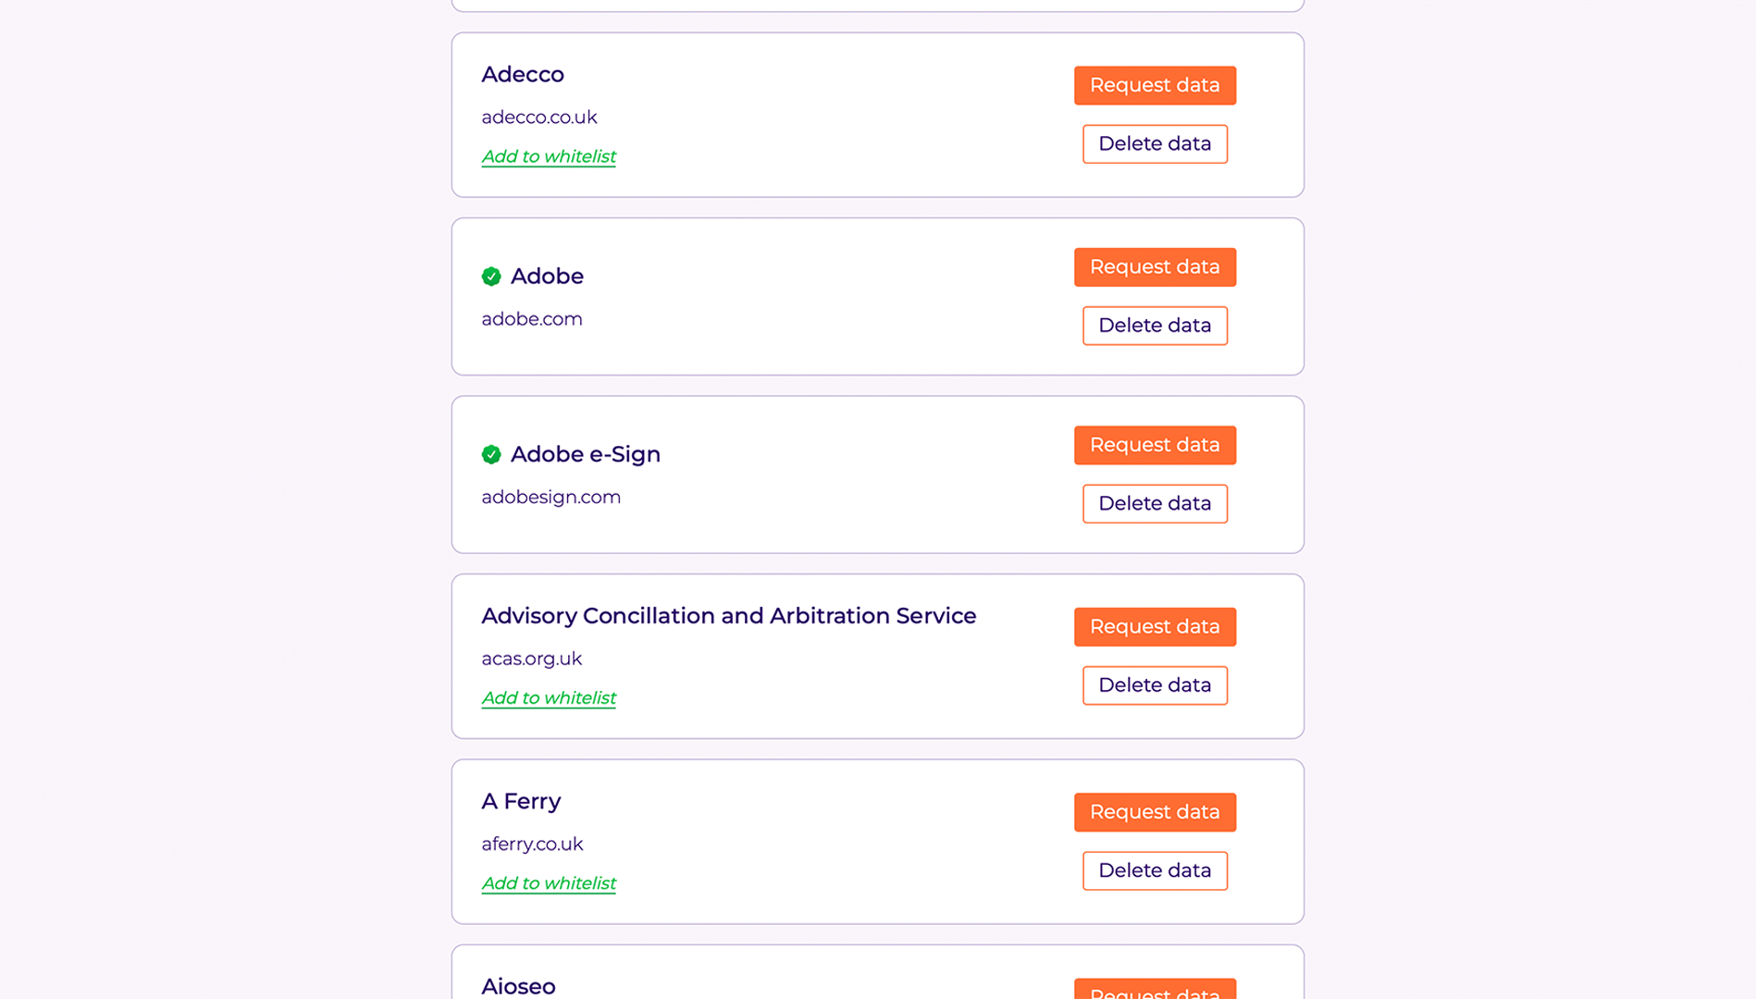Select the aferry.co.uk domain text
Viewport: 1756px width, 999px height.
point(532,845)
